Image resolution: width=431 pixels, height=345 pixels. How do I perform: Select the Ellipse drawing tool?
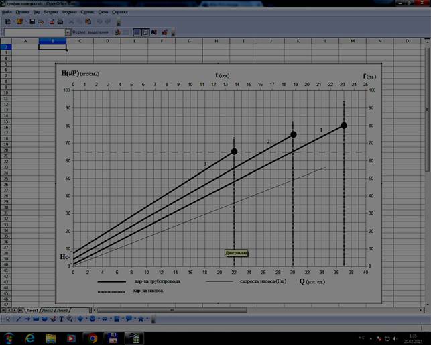click(x=44, y=319)
